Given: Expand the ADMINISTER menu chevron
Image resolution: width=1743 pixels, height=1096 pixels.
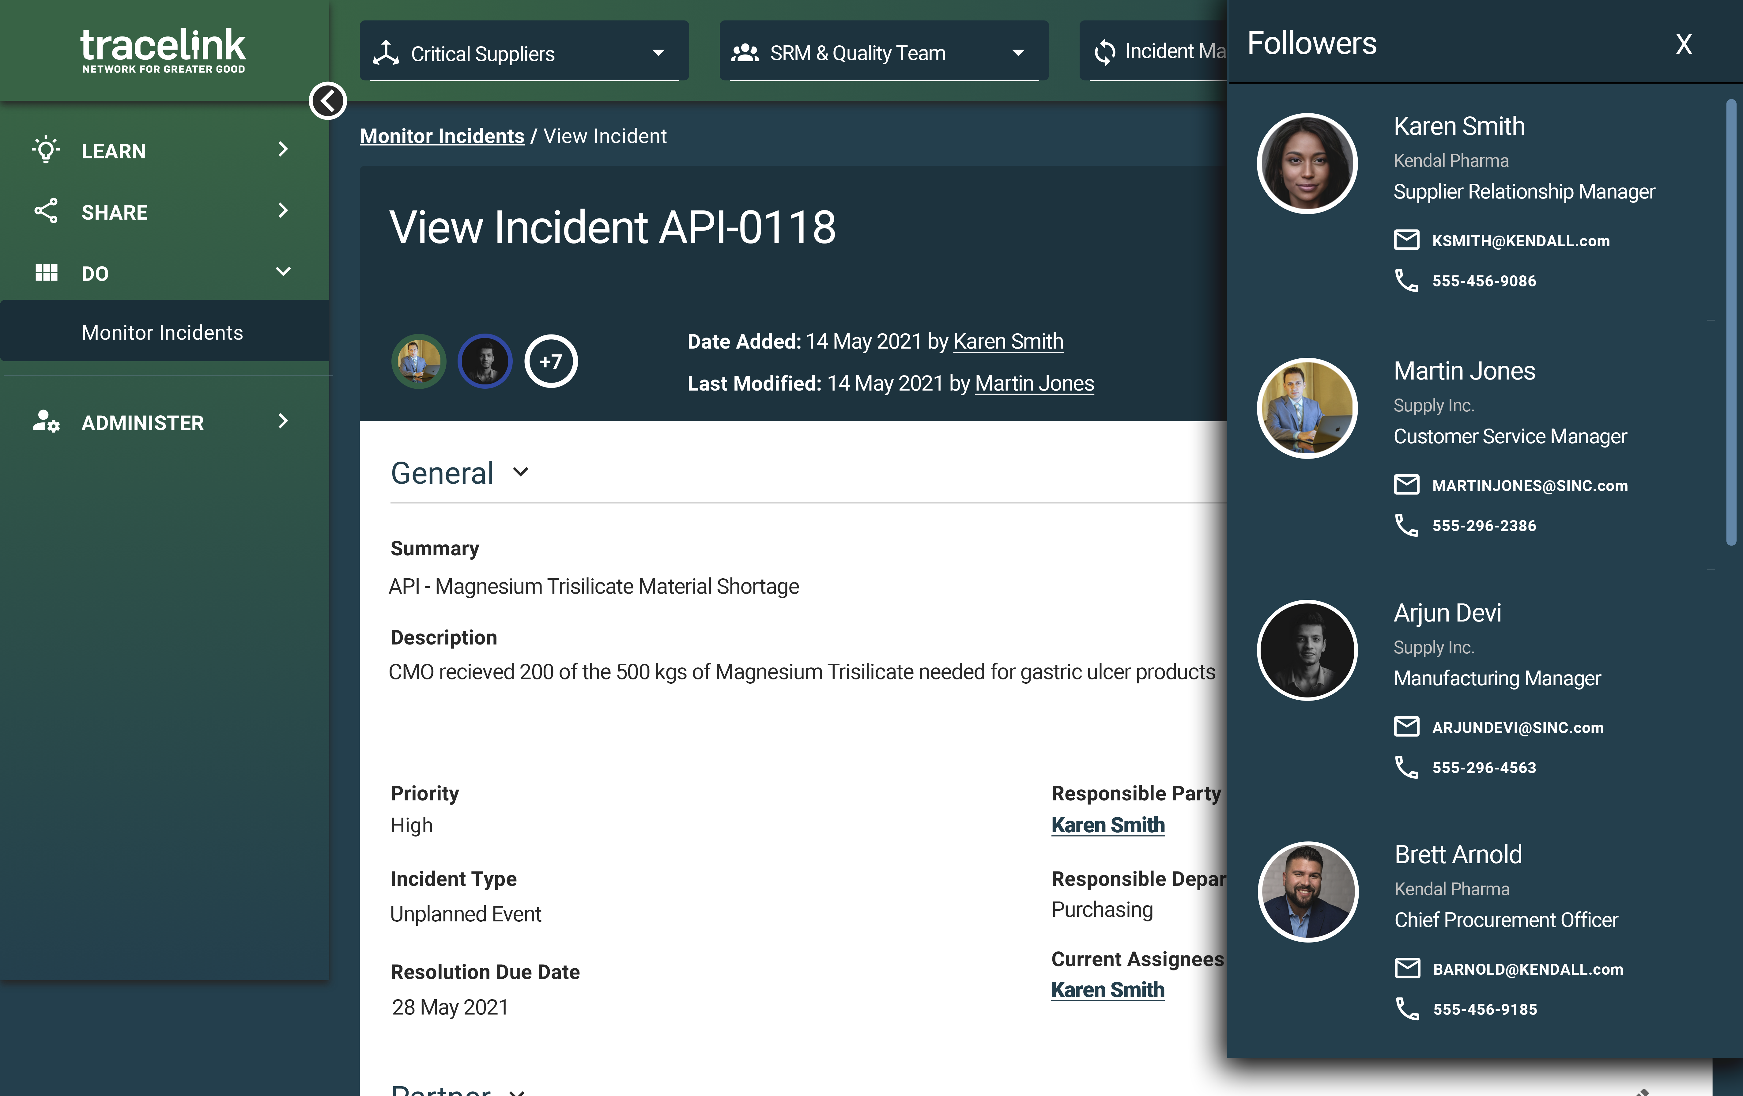Looking at the screenshot, I should pos(283,421).
